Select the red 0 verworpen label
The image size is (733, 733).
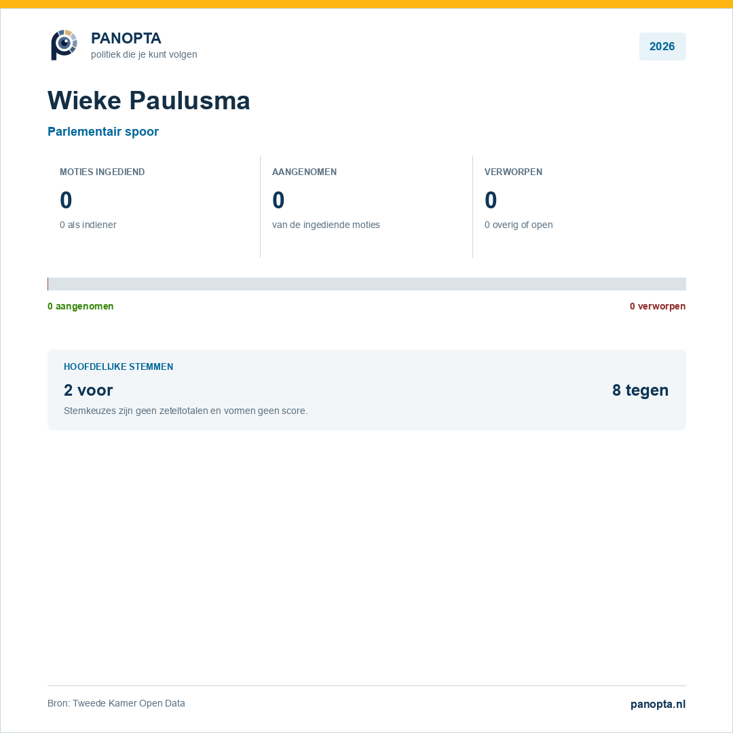657,306
